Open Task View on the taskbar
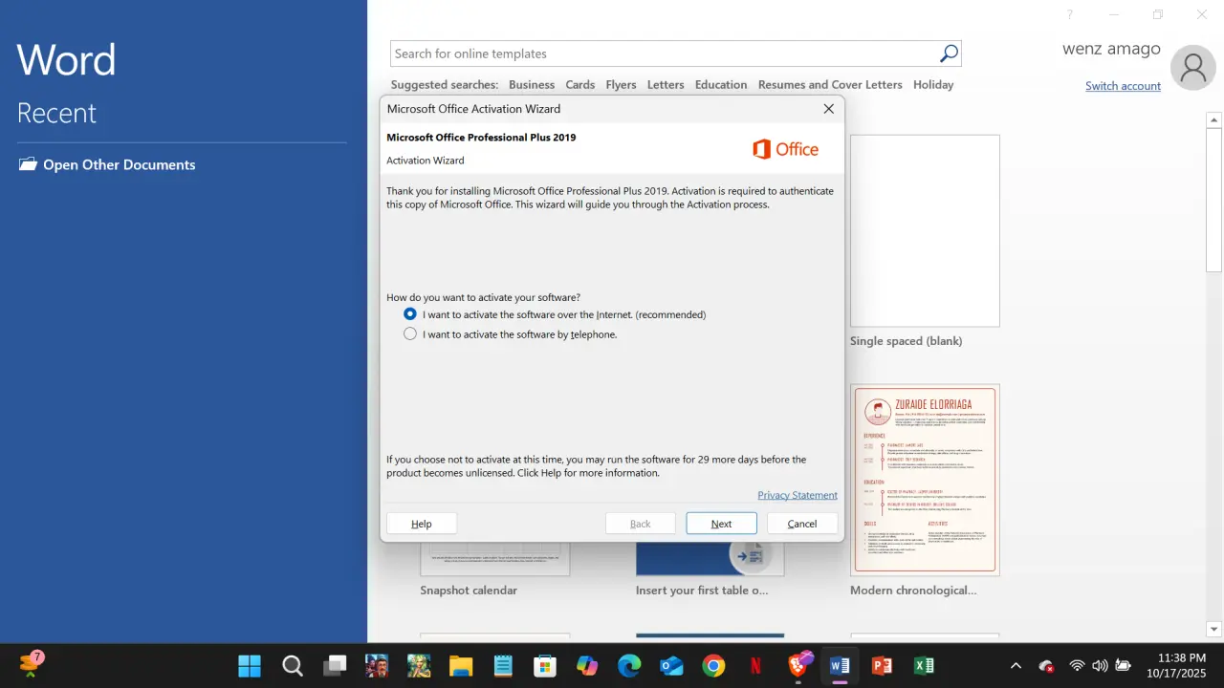Screen dimensions: 1224x688 click(x=335, y=666)
